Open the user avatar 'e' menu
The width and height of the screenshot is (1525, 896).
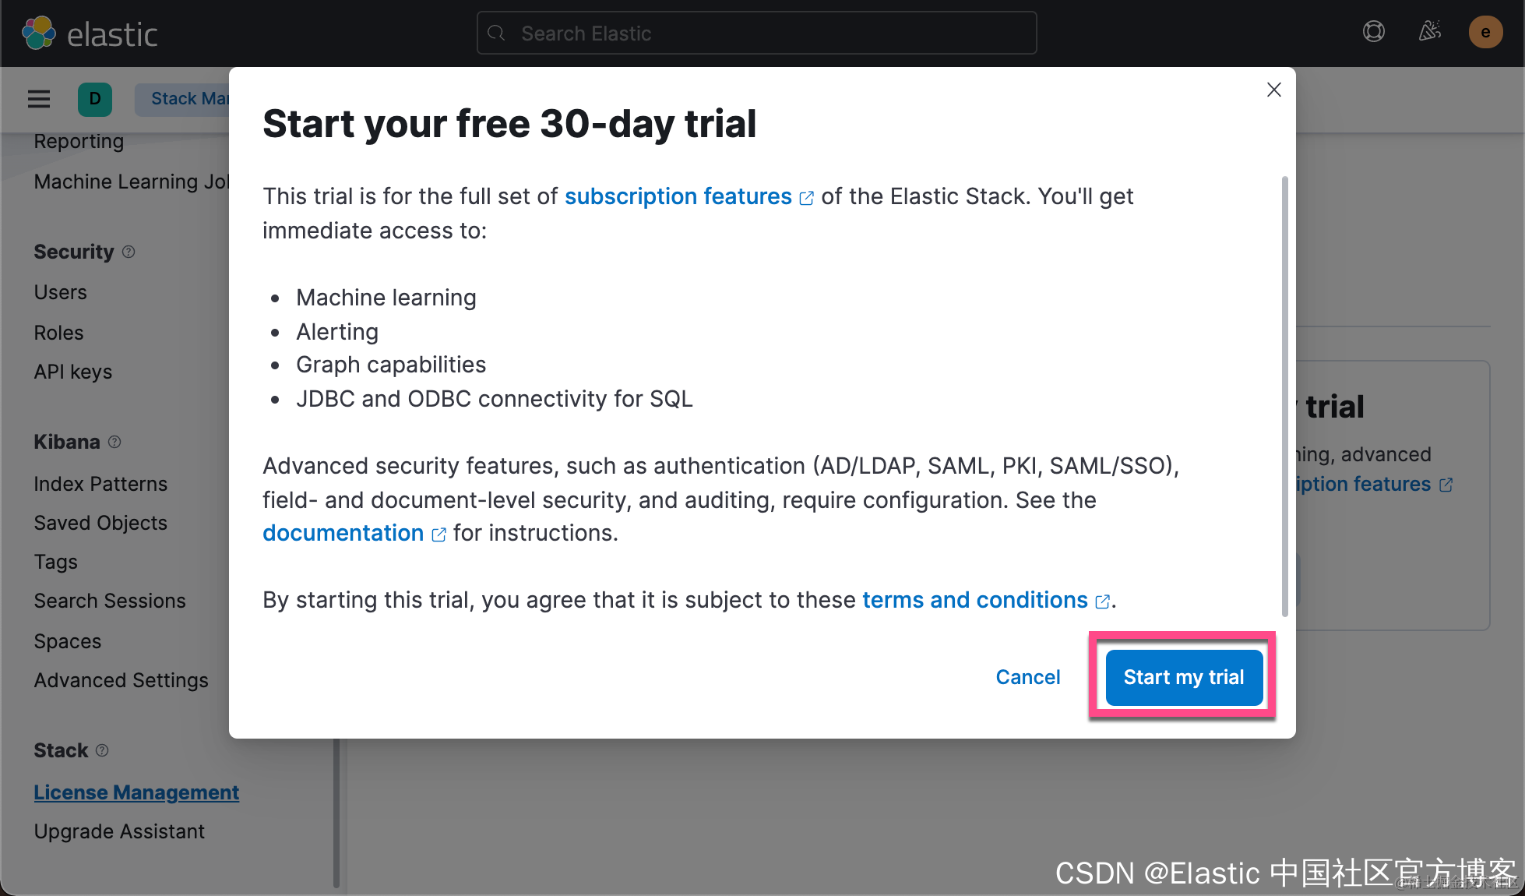tap(1485, 32)
